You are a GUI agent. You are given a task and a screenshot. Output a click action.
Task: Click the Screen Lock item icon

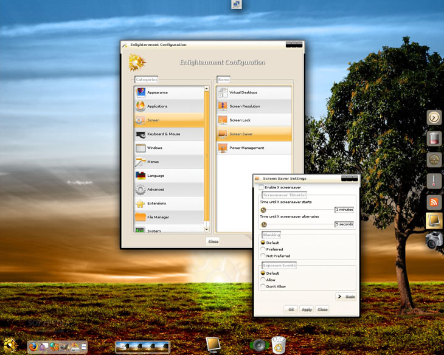pos(223,120)
